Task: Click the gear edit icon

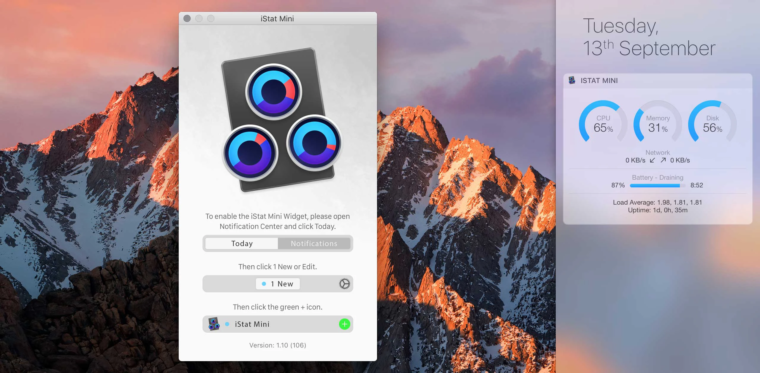Action: click(344, 284)
